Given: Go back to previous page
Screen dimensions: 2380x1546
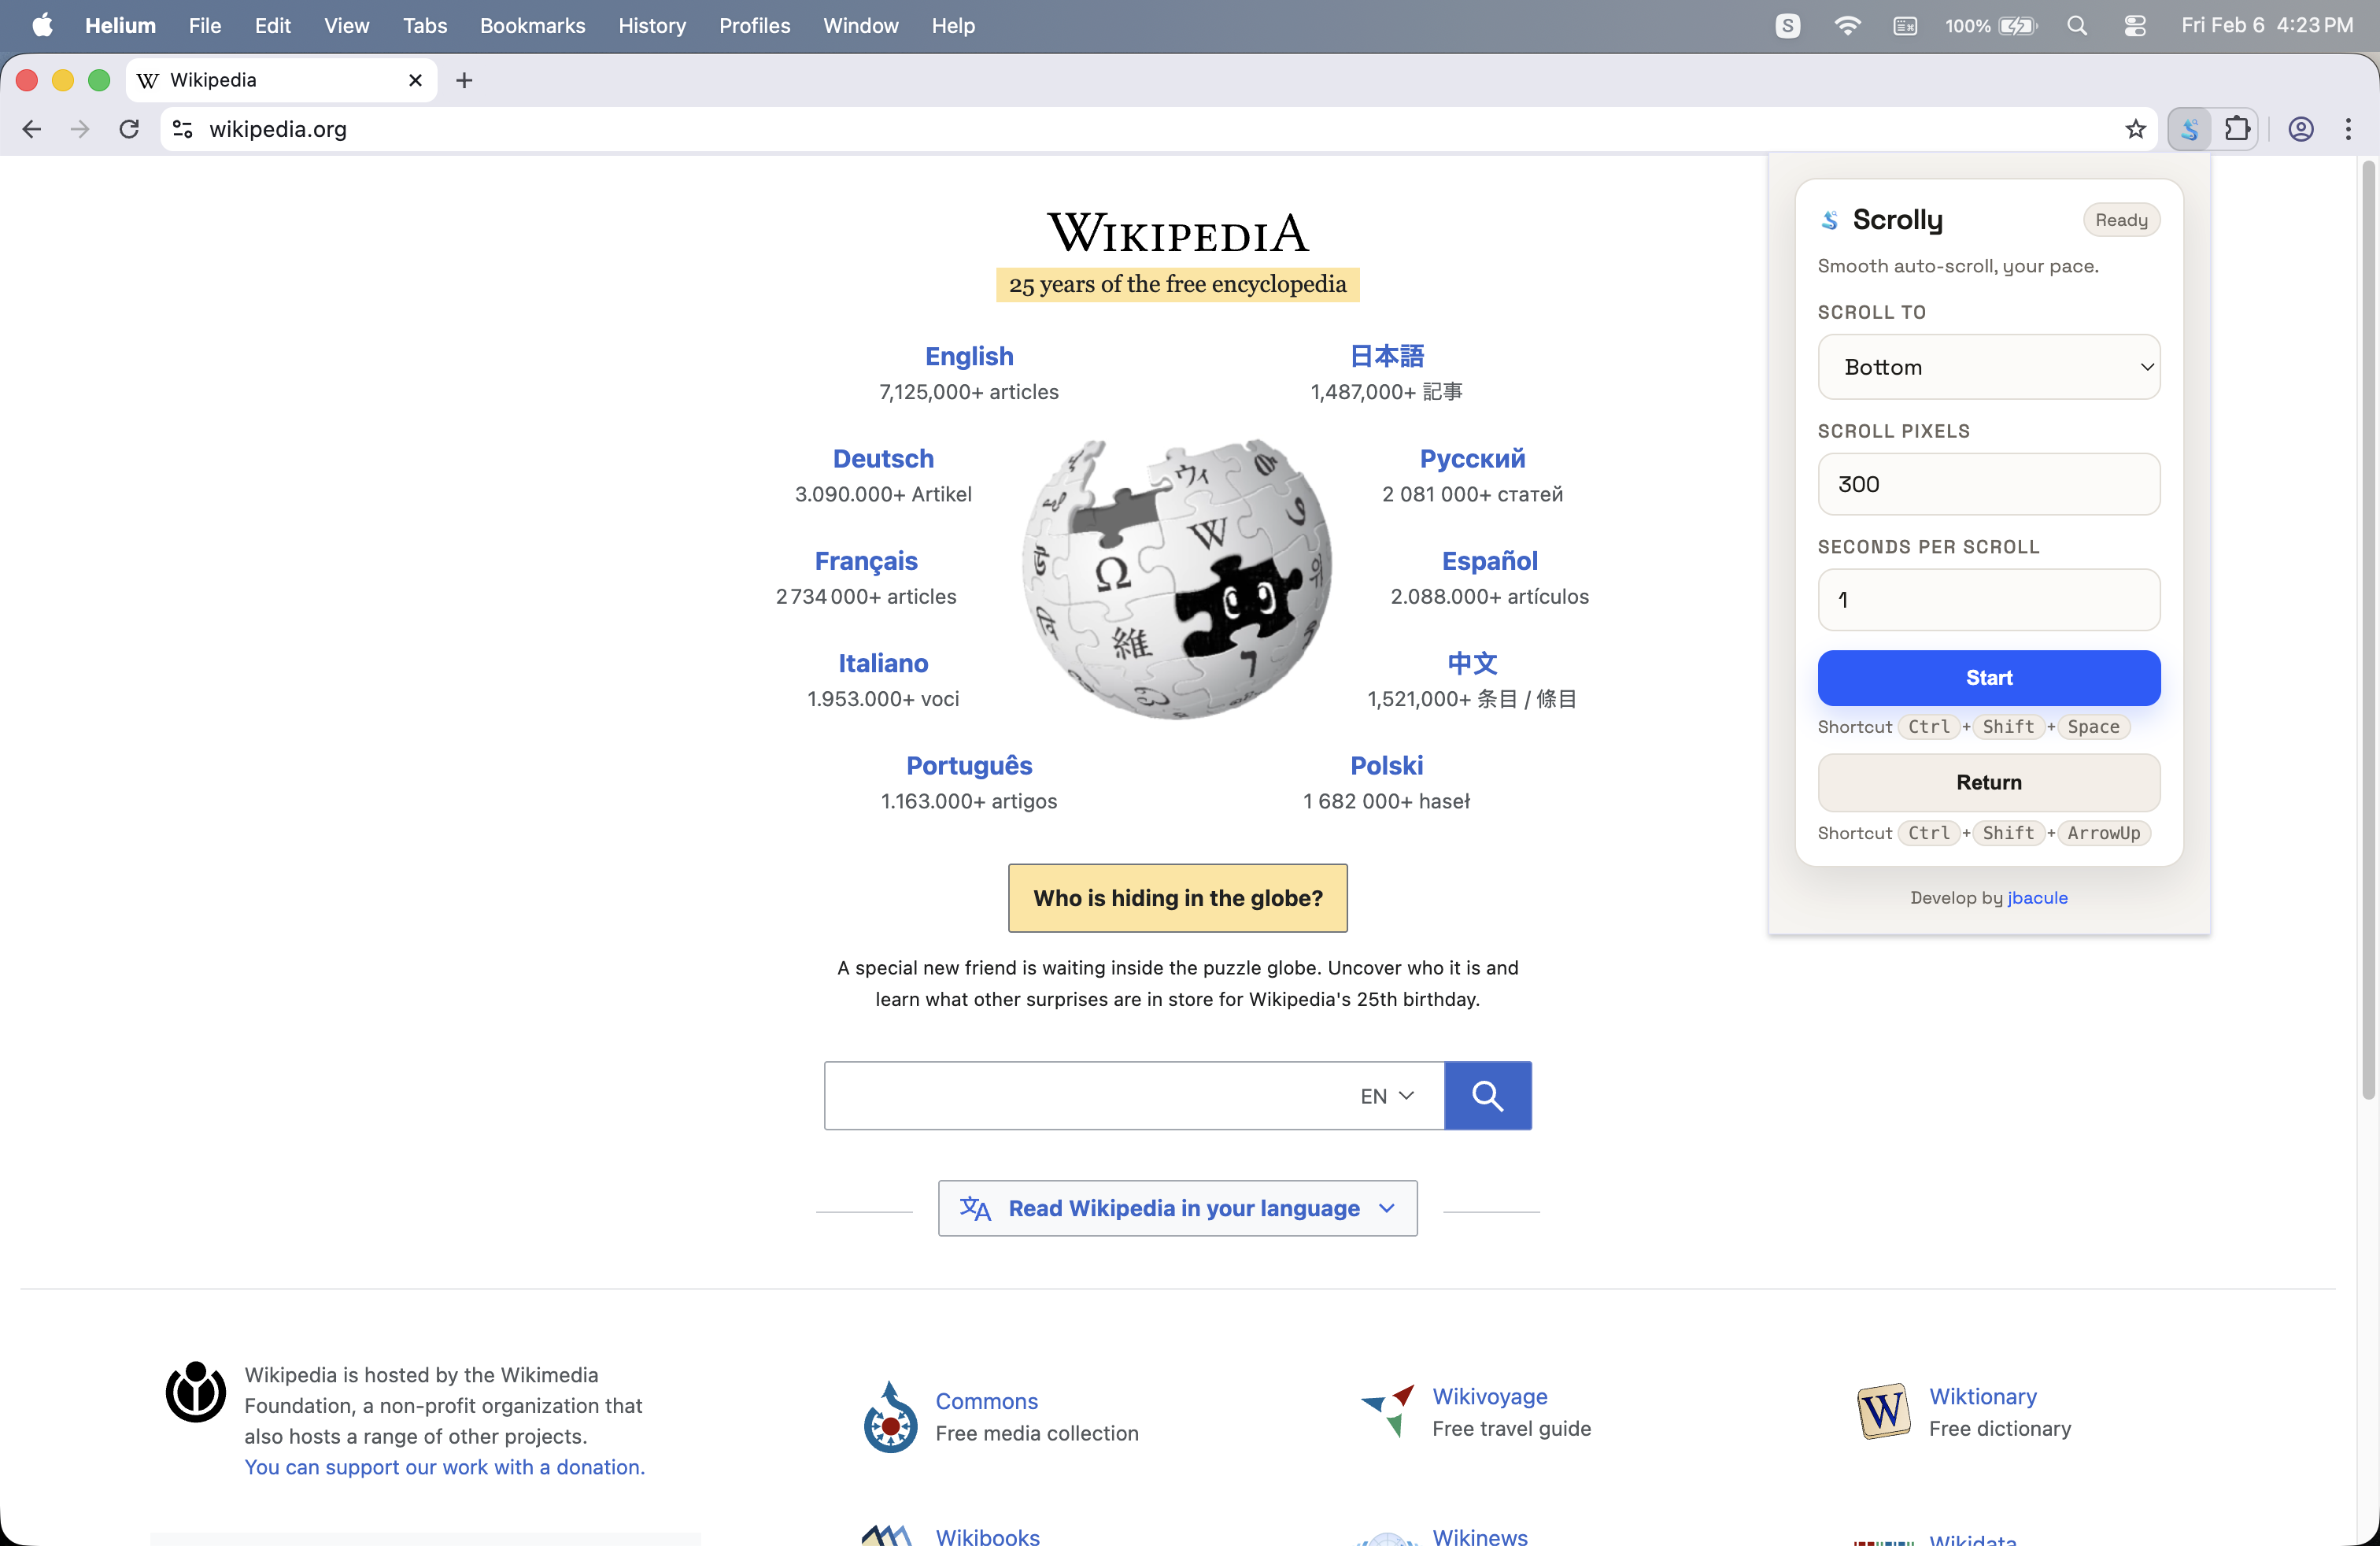Looking at the screenshot, I should pyautogui.click(x=31, y=129).
